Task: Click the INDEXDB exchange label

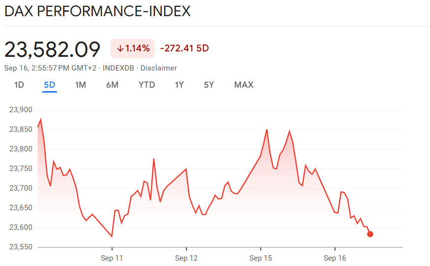Action: 120,68
